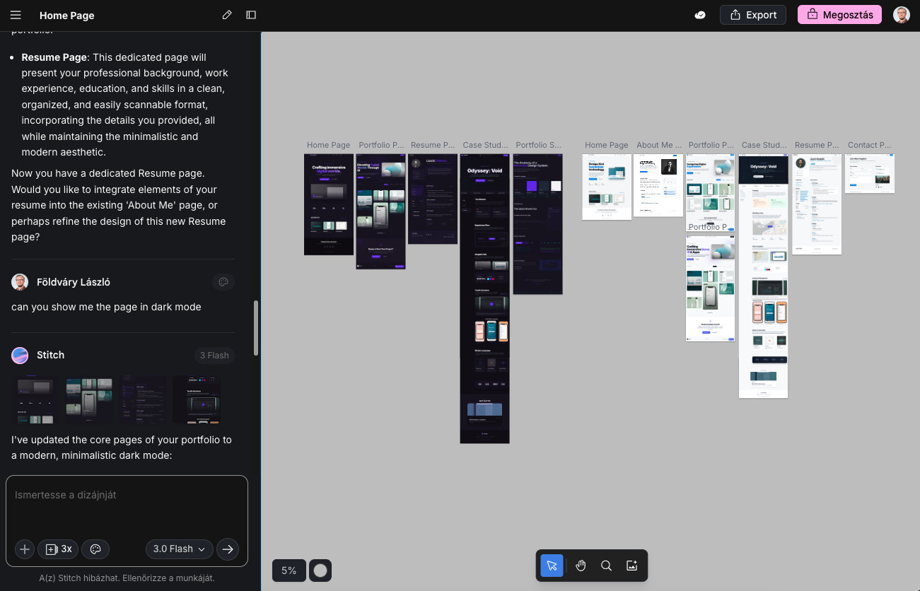Open the hamburger main menu
Image resolution: width=920 pixels, height=591 pixels.
tap(16, 15)
